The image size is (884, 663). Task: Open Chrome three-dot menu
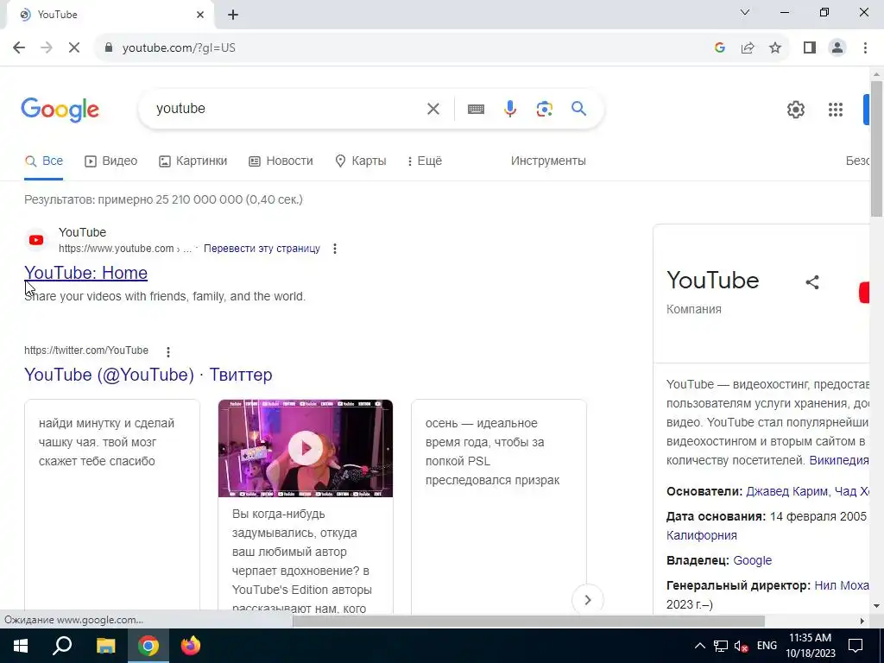865,48
